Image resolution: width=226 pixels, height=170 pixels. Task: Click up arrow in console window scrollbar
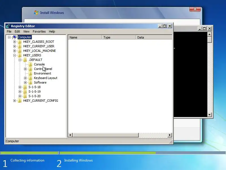(x=209, y=34)
